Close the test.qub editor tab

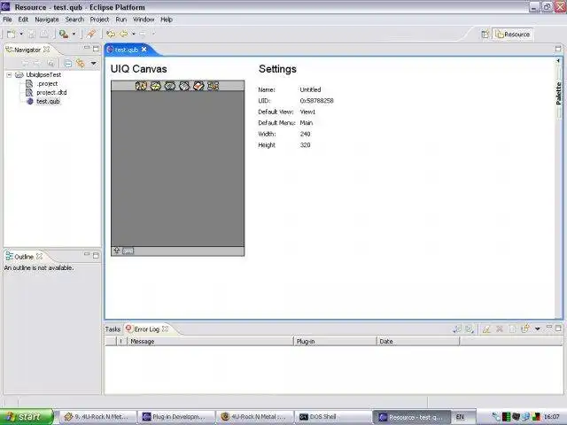tap(144, 50)
